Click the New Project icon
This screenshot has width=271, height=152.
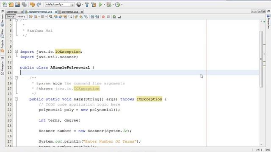tap(11, 5)
